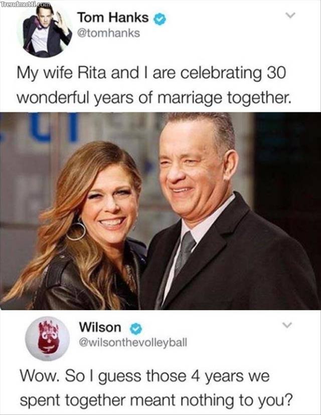
Task: Expand the chevron menu on Tom Hanks' tweet
Action: (290, 16)
